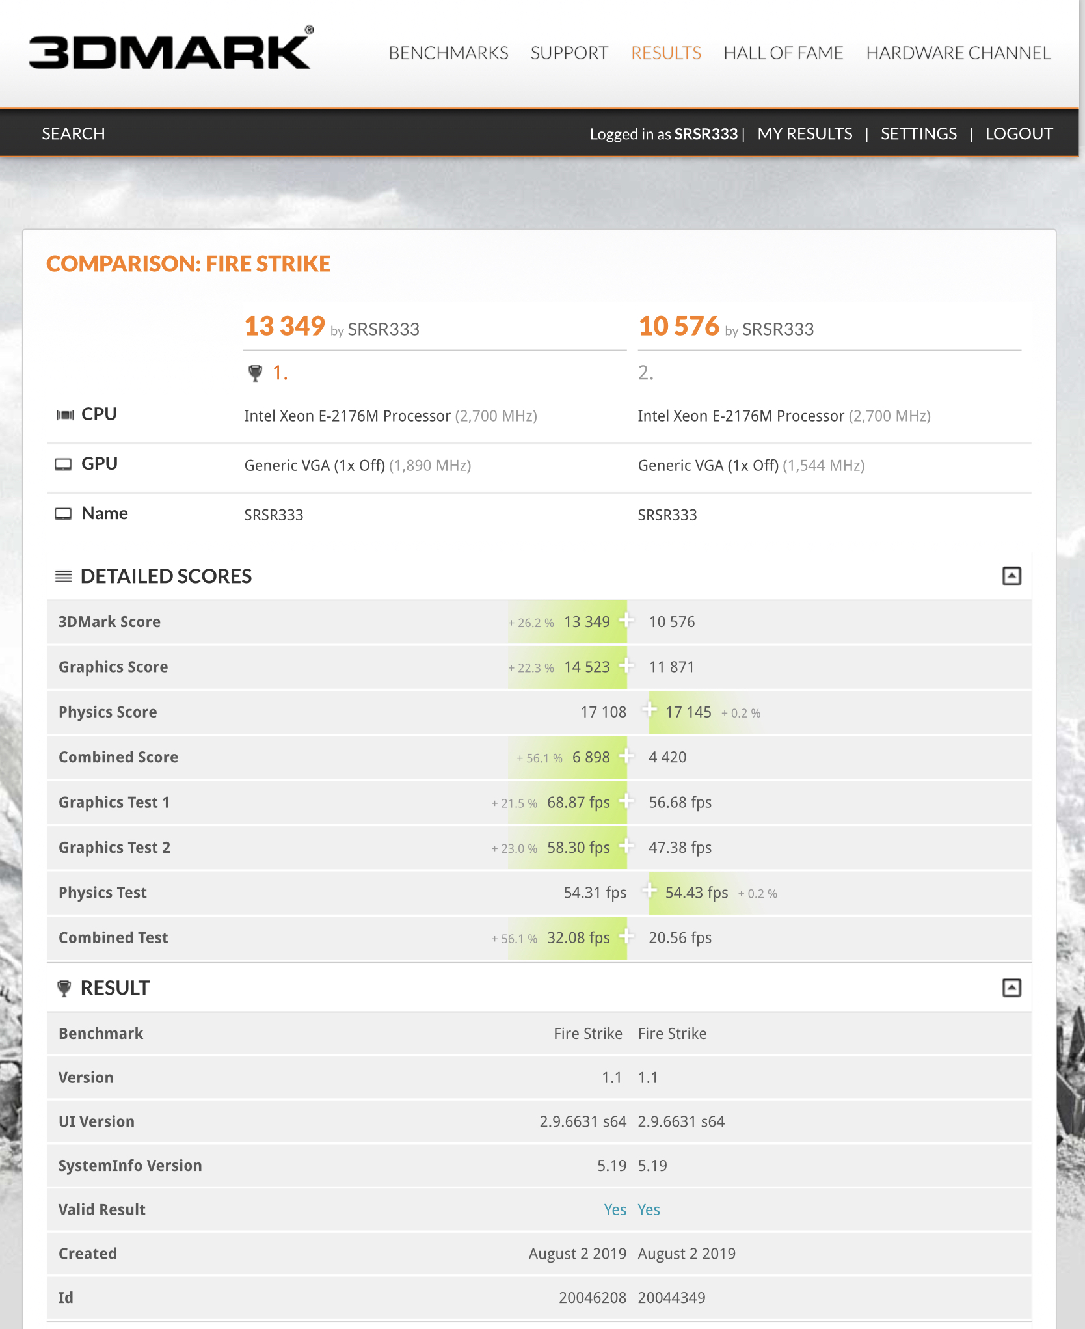
Task: Click the SystemInfo Version row label
Action: [130, 1165]
